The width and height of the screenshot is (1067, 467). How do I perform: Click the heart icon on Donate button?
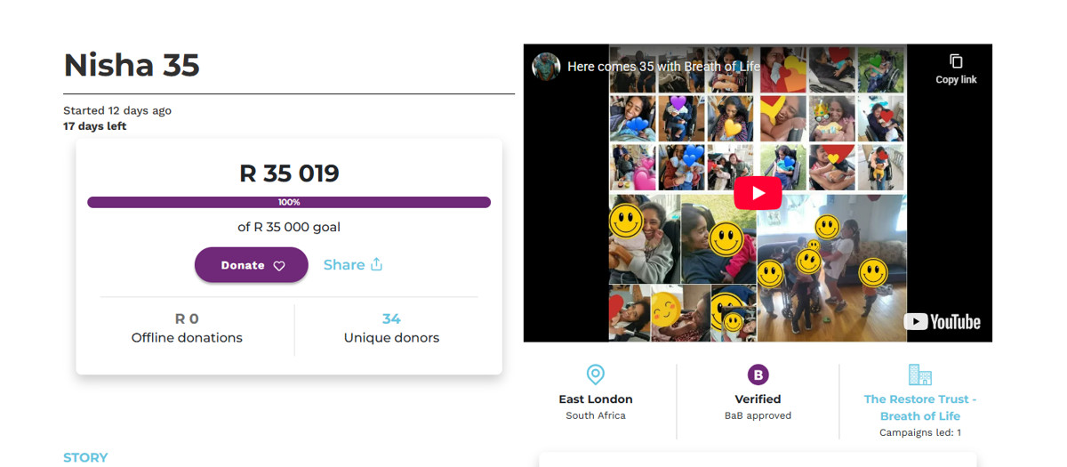pos(279,266)
